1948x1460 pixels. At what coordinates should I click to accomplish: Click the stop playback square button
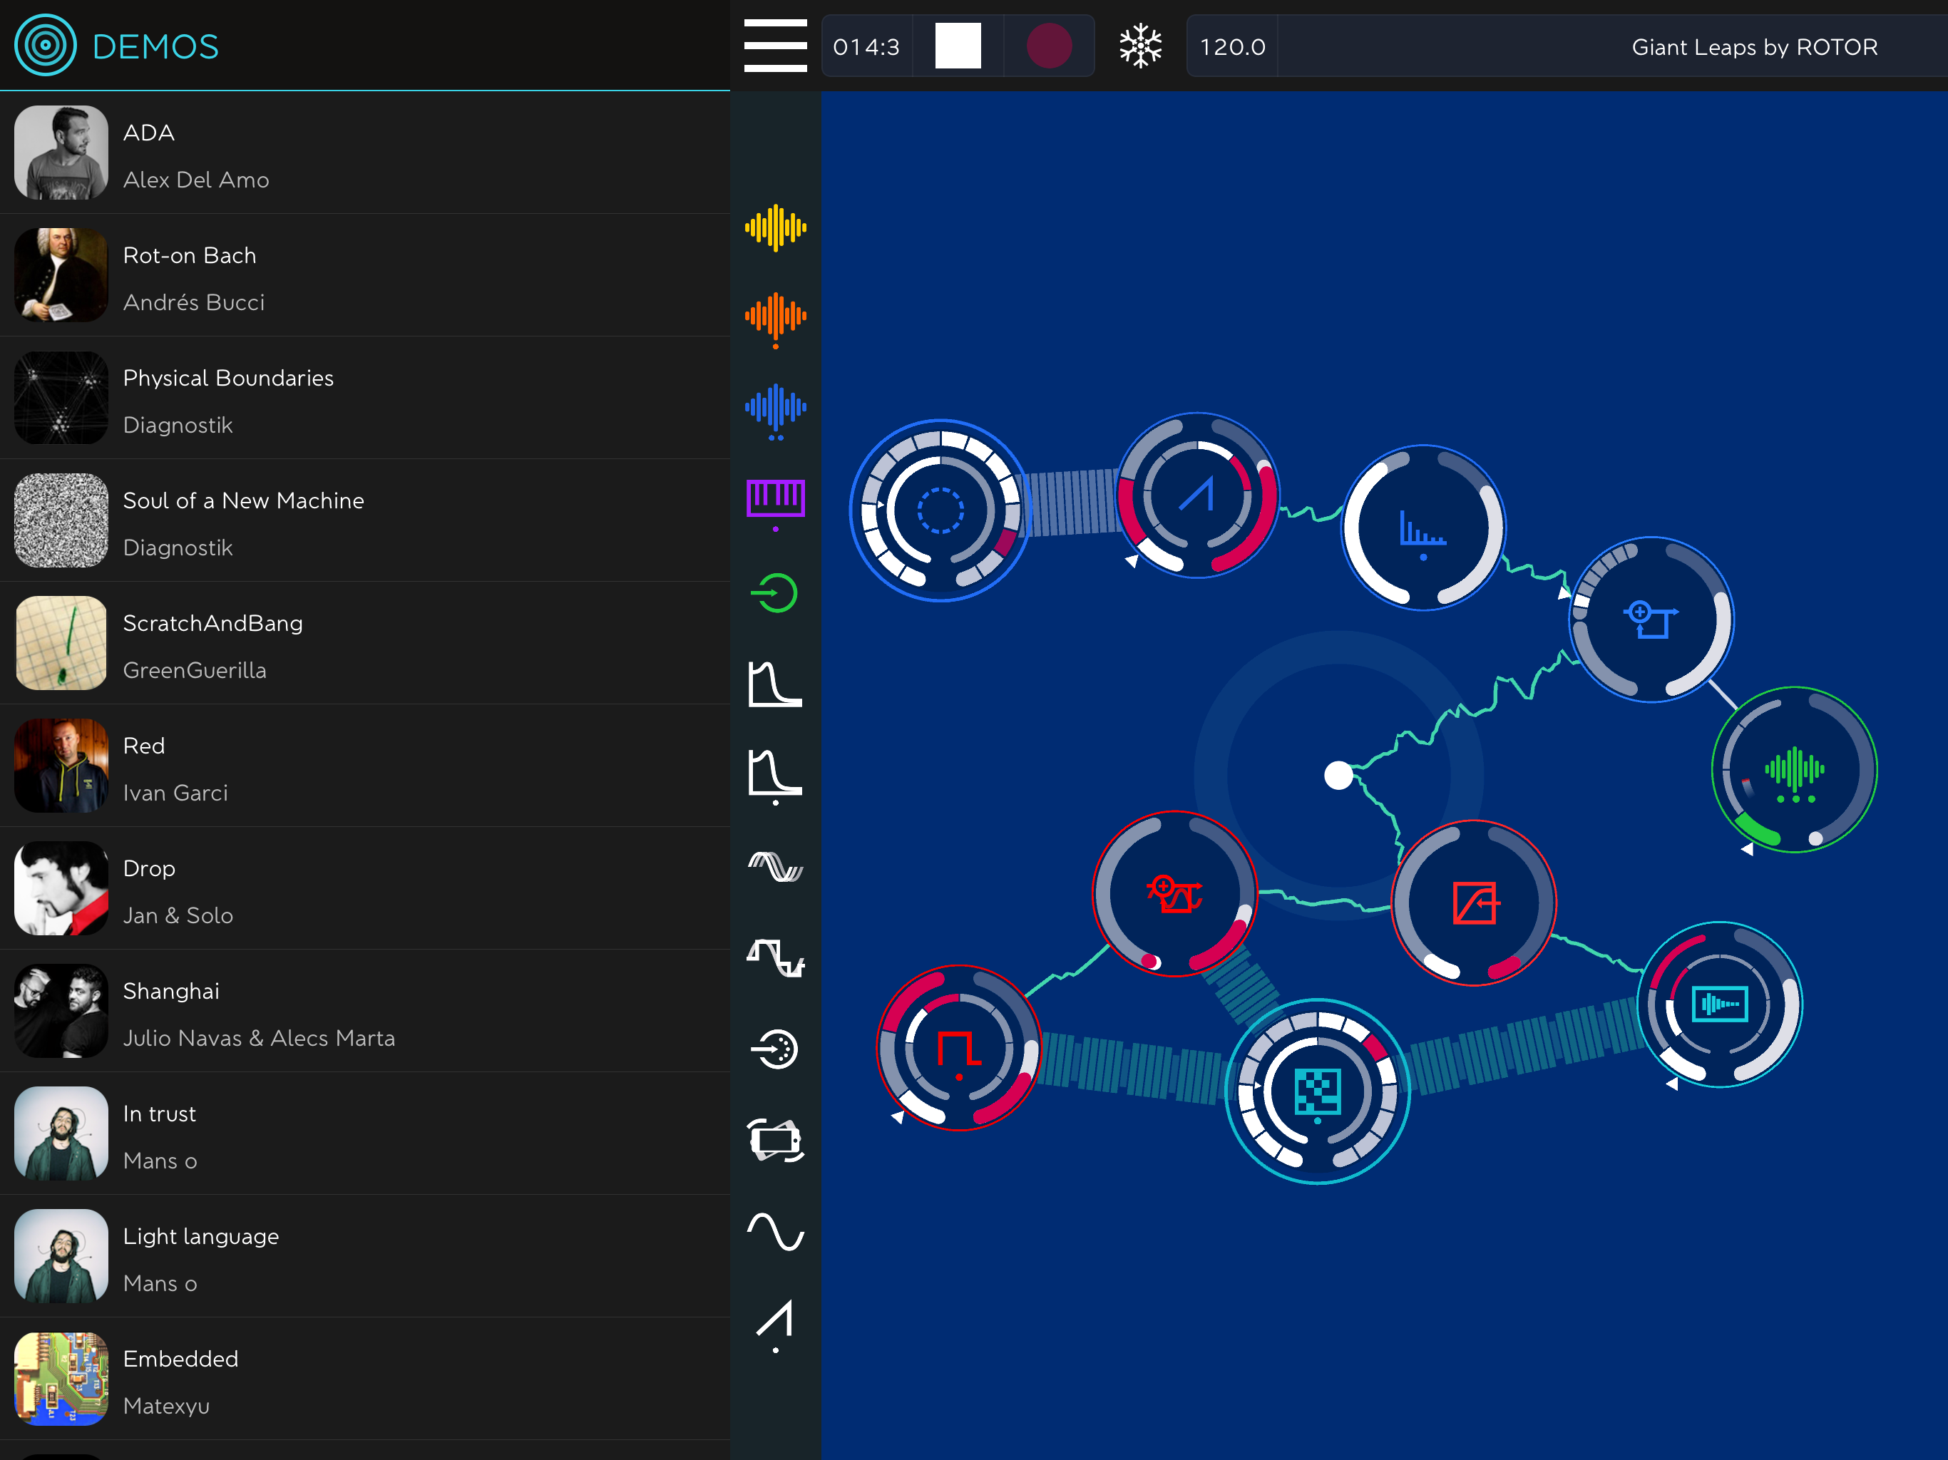(958, 46)
